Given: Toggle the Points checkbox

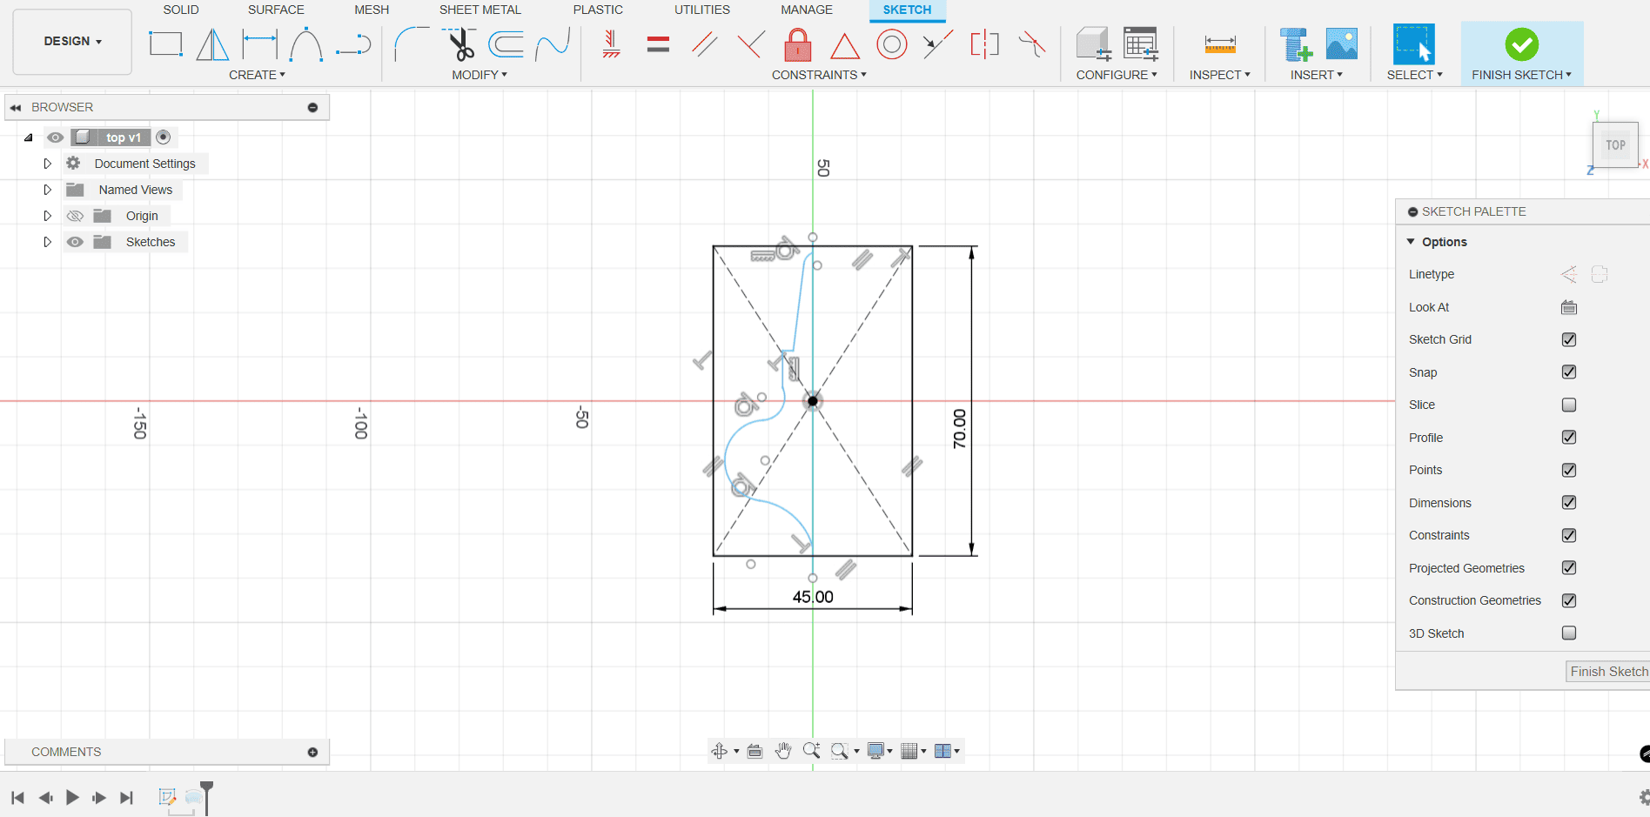Looking at the screenshot, I should [1569, 470].
